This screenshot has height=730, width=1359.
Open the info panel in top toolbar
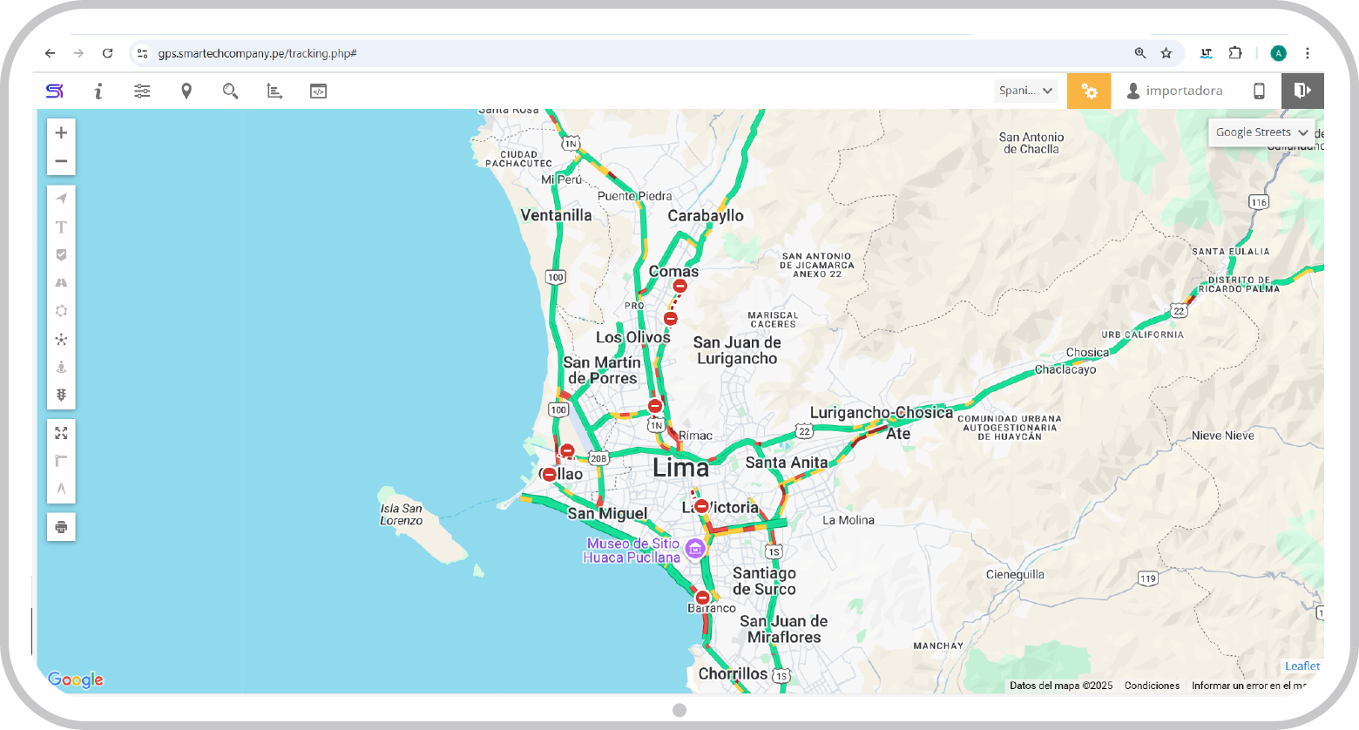point(98,91)
